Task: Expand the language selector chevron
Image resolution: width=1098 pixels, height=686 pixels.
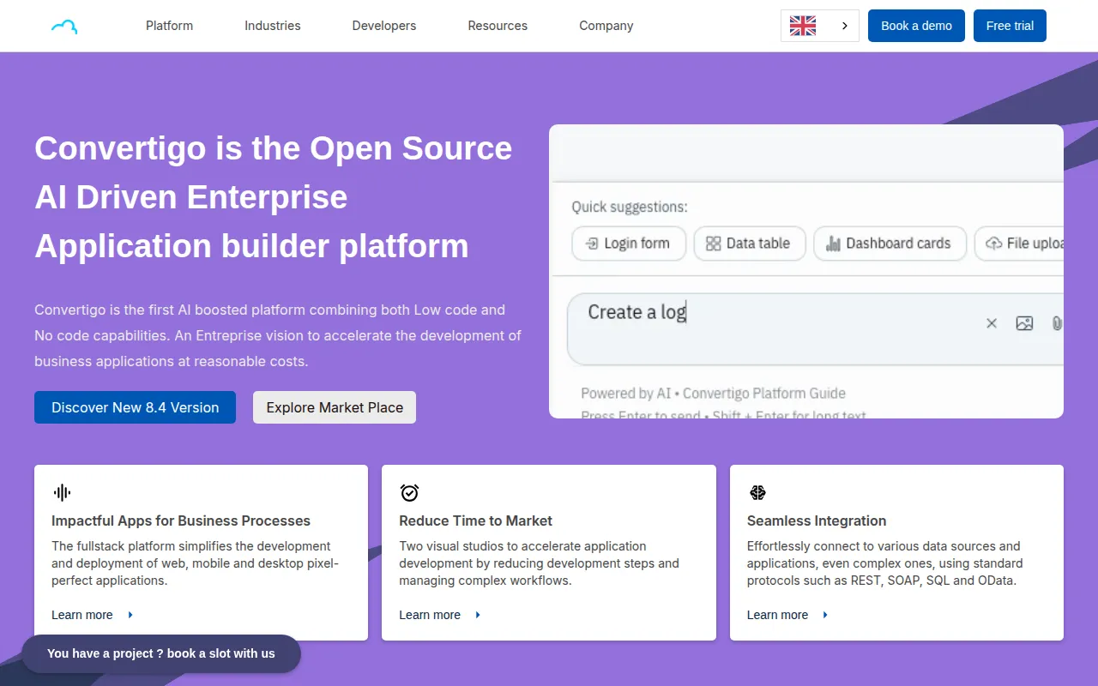Action: pyautogui.click(x=845, y=26)
